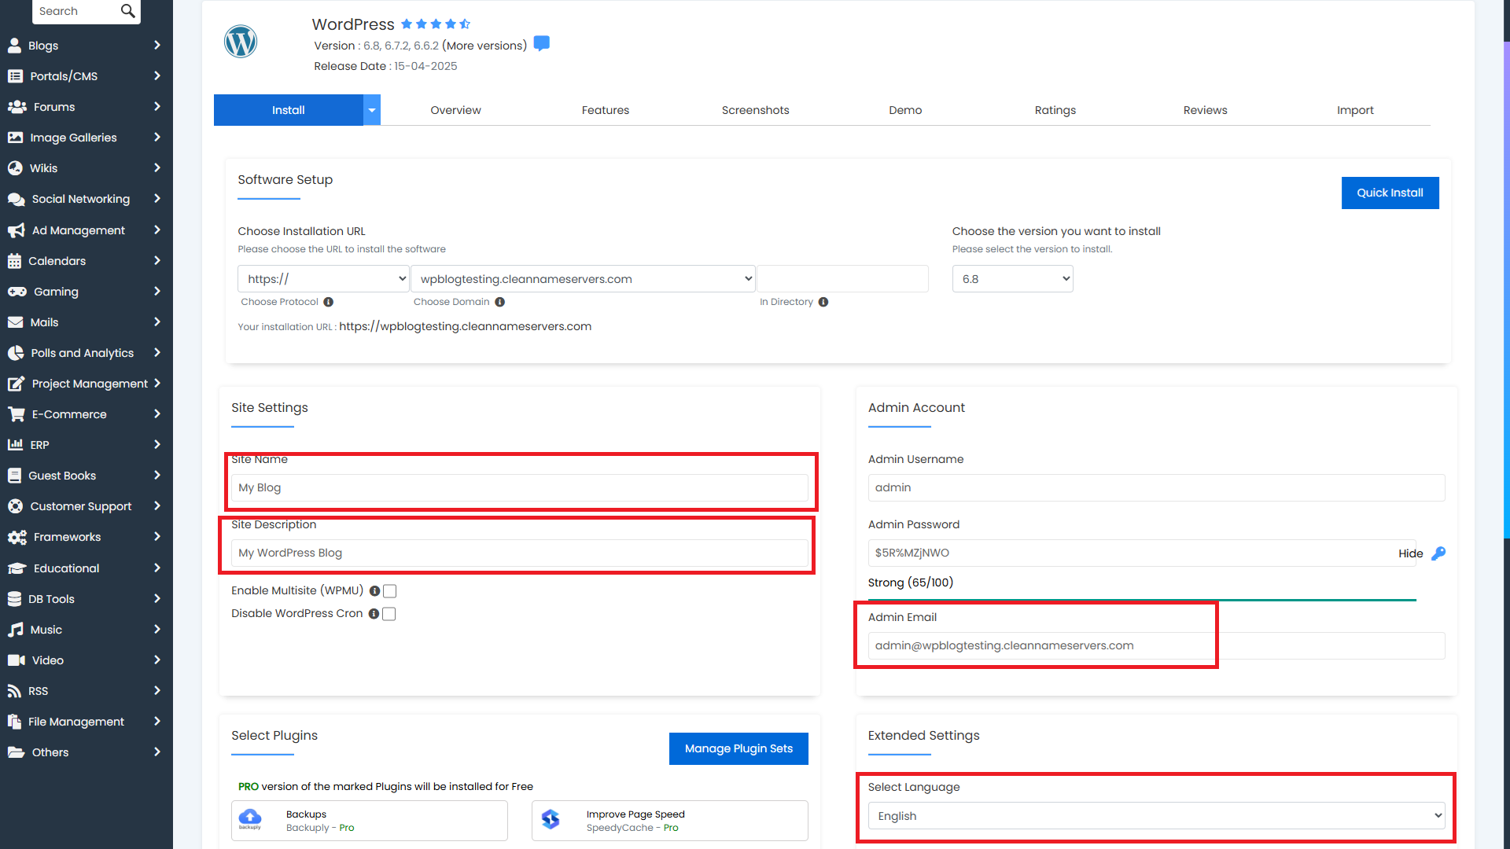The width and height of the screenshot is (1510, 849).
Task: Click the Site Name input field
Action: coord(520,487)
